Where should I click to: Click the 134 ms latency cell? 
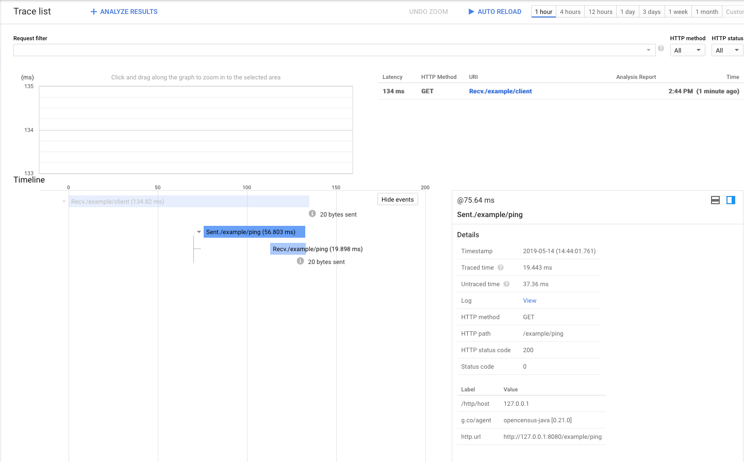point(393,91)
